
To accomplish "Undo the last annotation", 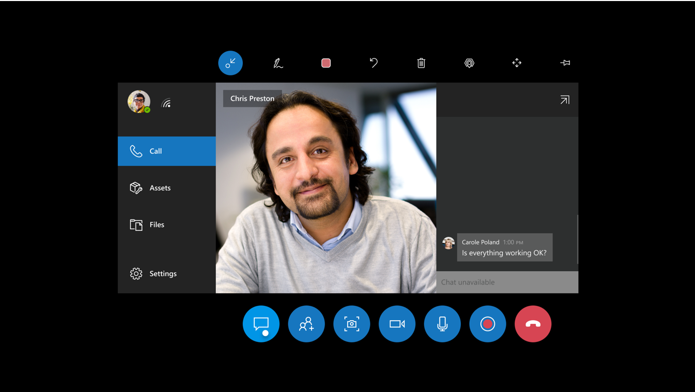I will click(374, 62).
